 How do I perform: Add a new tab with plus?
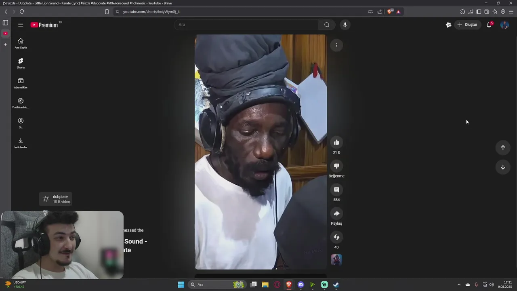[x=5, y=44]
